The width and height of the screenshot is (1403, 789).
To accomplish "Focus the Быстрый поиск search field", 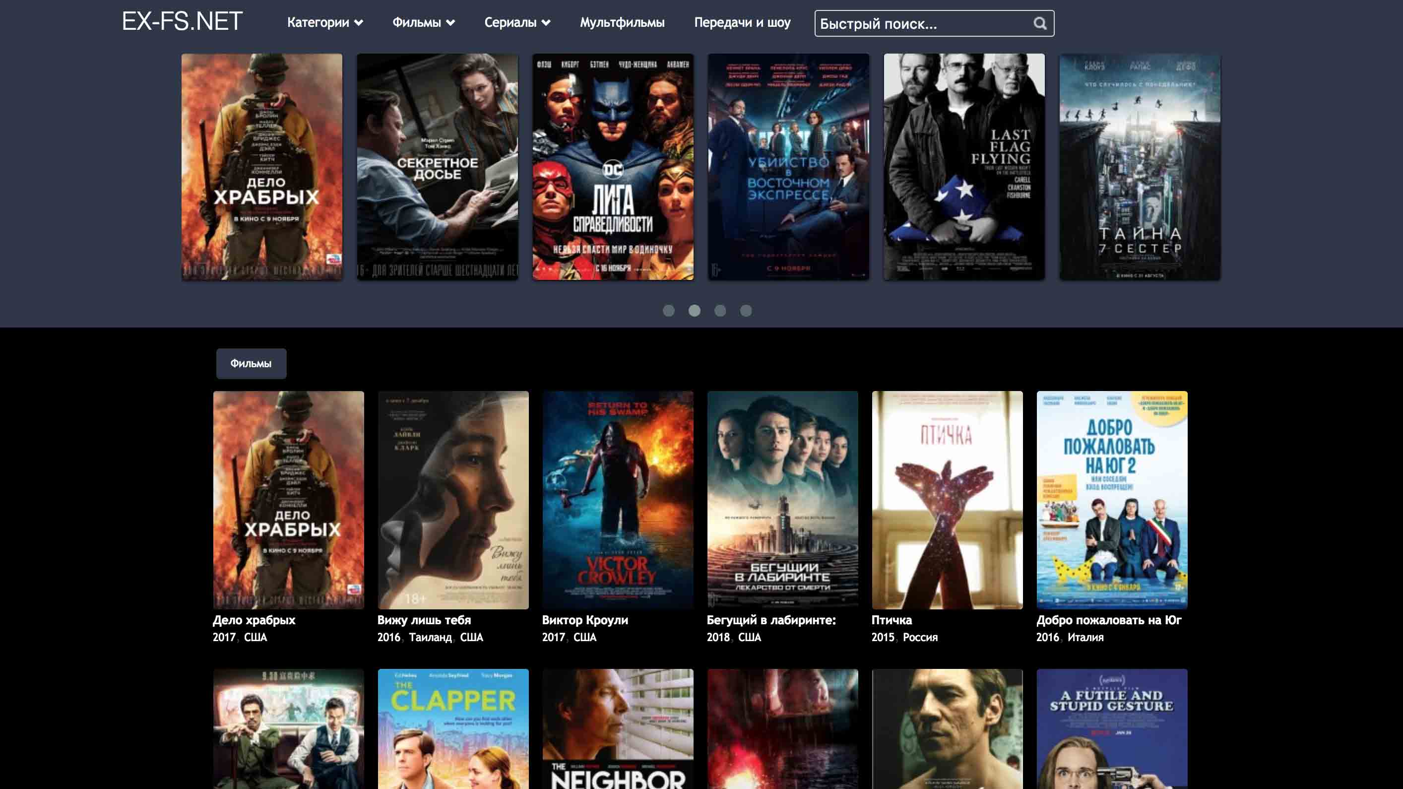I will coord(934,23).
